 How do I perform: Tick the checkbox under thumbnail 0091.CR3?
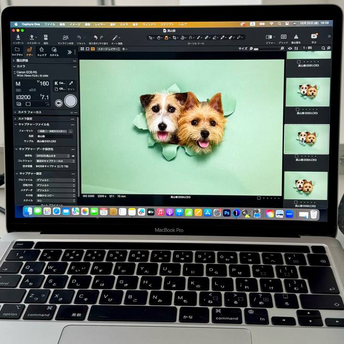pyautogui.click(x=297, y=62)
